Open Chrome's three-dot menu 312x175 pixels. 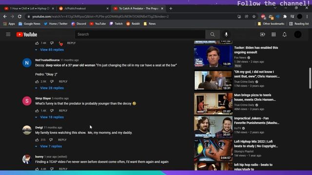(307, 17)
